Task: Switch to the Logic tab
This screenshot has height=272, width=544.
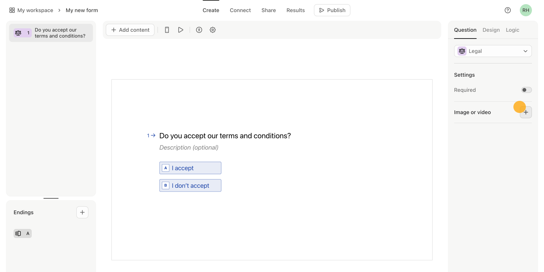Action: (x=512, y=29)
